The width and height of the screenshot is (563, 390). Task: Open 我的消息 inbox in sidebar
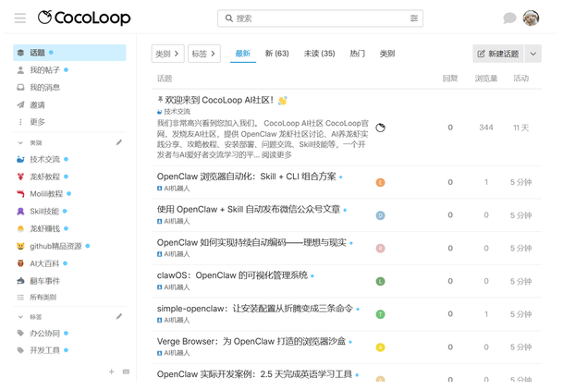coord(43,88)
